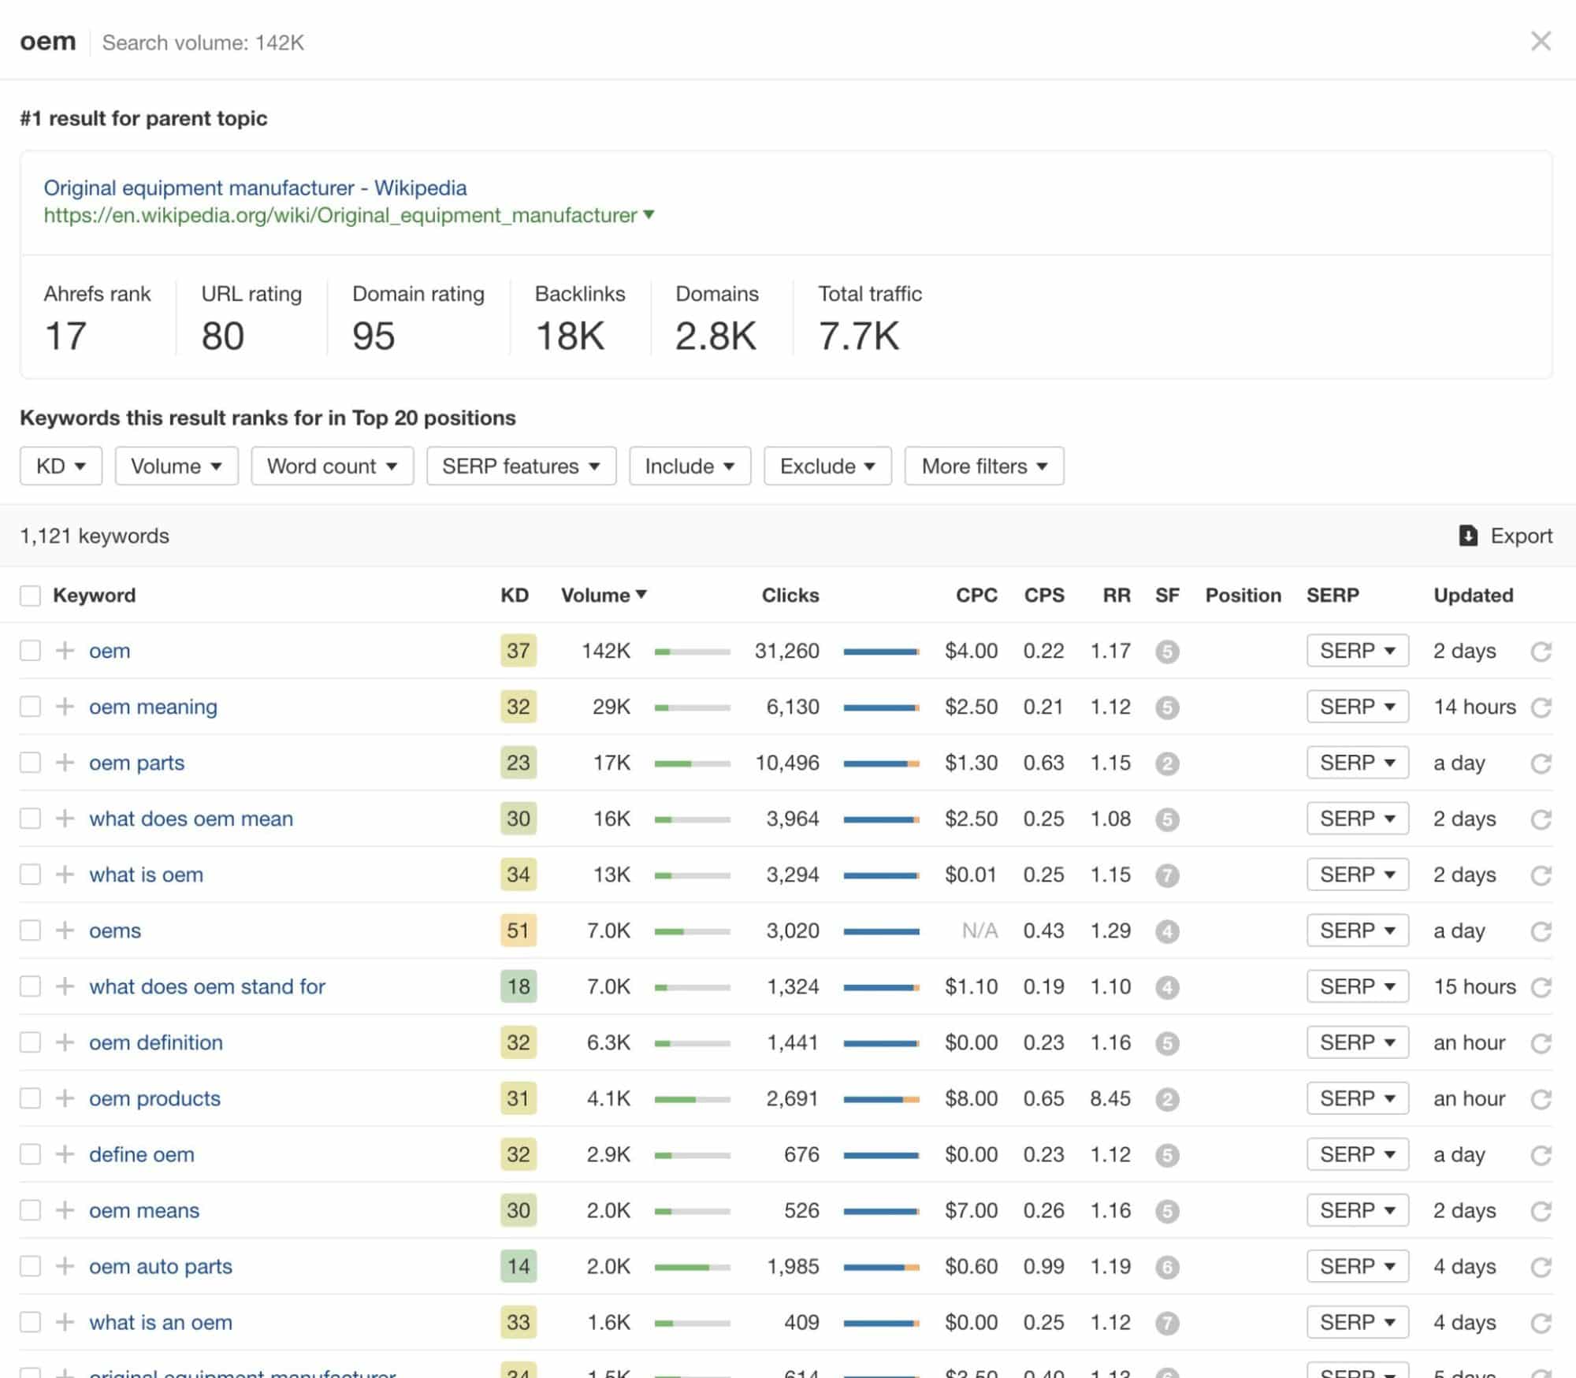Select all keywords with header checkbox
The width and height of the screenshot is (1576, 1378).
pyautogui.click(x=30, y=596)
